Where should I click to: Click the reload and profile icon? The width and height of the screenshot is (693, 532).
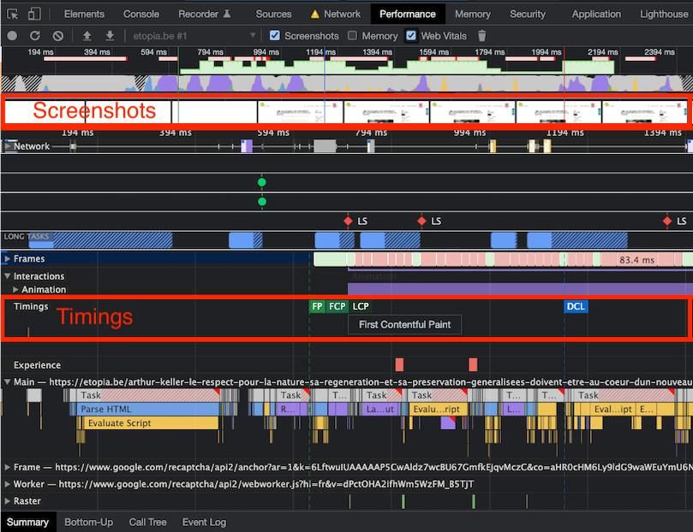pos(35,36)
